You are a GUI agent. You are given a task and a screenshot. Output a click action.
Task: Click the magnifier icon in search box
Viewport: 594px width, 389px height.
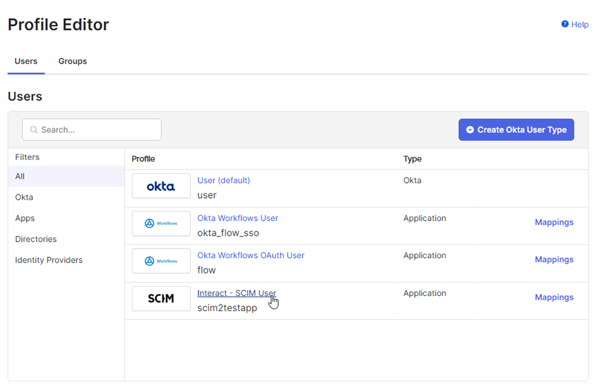pyautogui.click(x=33, y=130)
